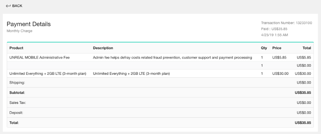Click the Deposit row label
This screenshot has height=134, width=321.
[16, 113]
